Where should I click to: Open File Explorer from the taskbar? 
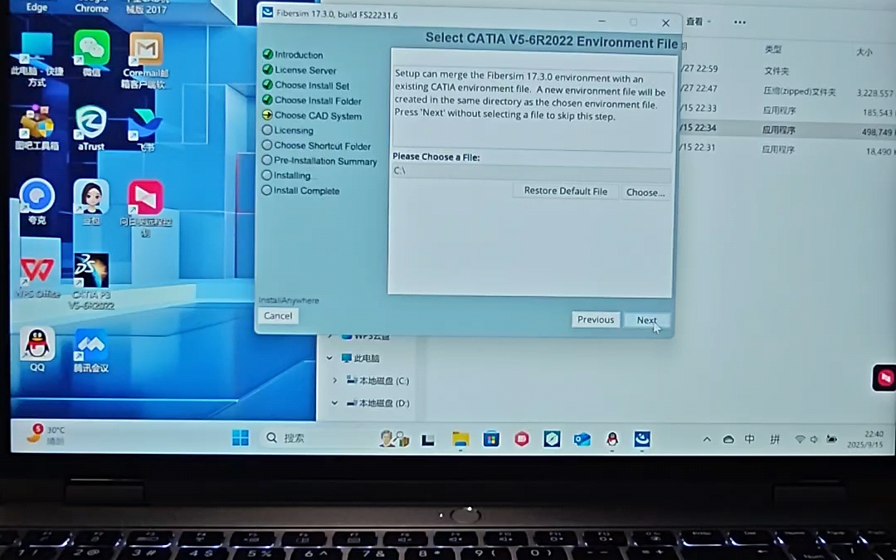460,439
